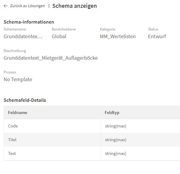Click the Prozess value 'No Template'
The height and width of the screenshot is (174, 180).
18,79
